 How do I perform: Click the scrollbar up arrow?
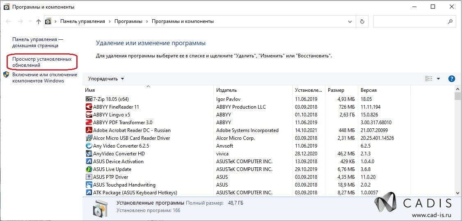click(x=457, y=89)
